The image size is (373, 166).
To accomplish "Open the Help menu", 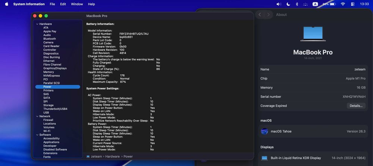I will pyautogui.click(x=91, y=4).
